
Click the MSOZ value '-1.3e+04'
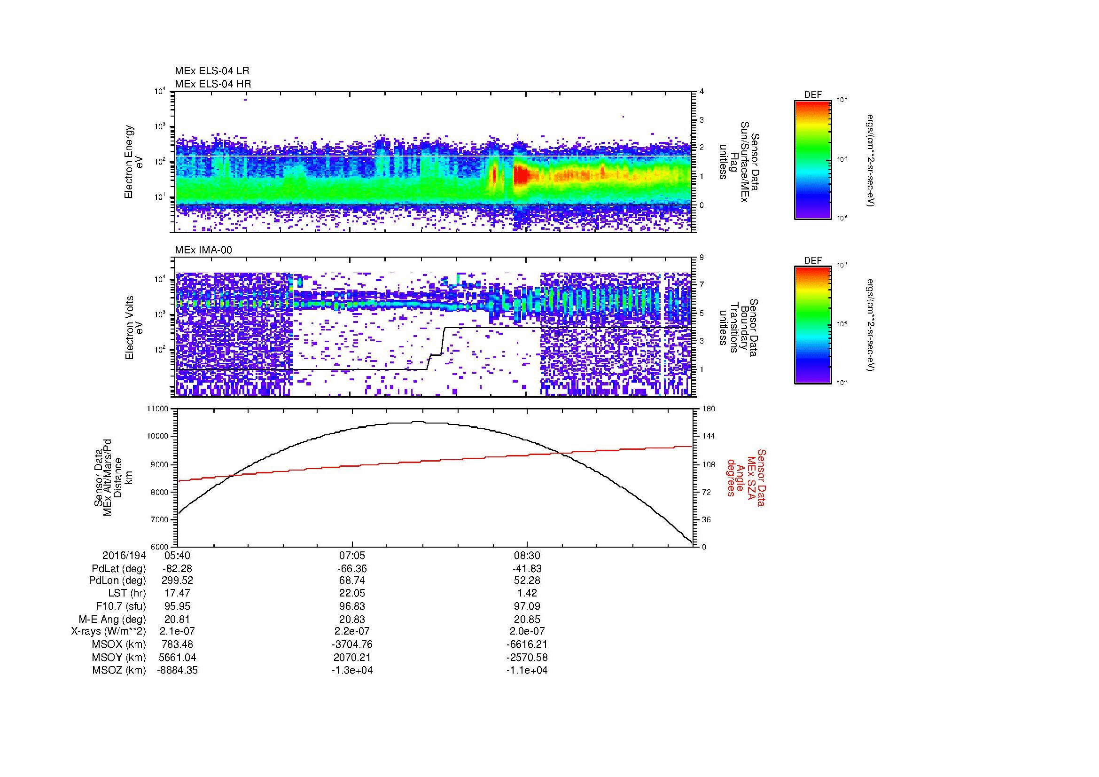pos(352,670)
